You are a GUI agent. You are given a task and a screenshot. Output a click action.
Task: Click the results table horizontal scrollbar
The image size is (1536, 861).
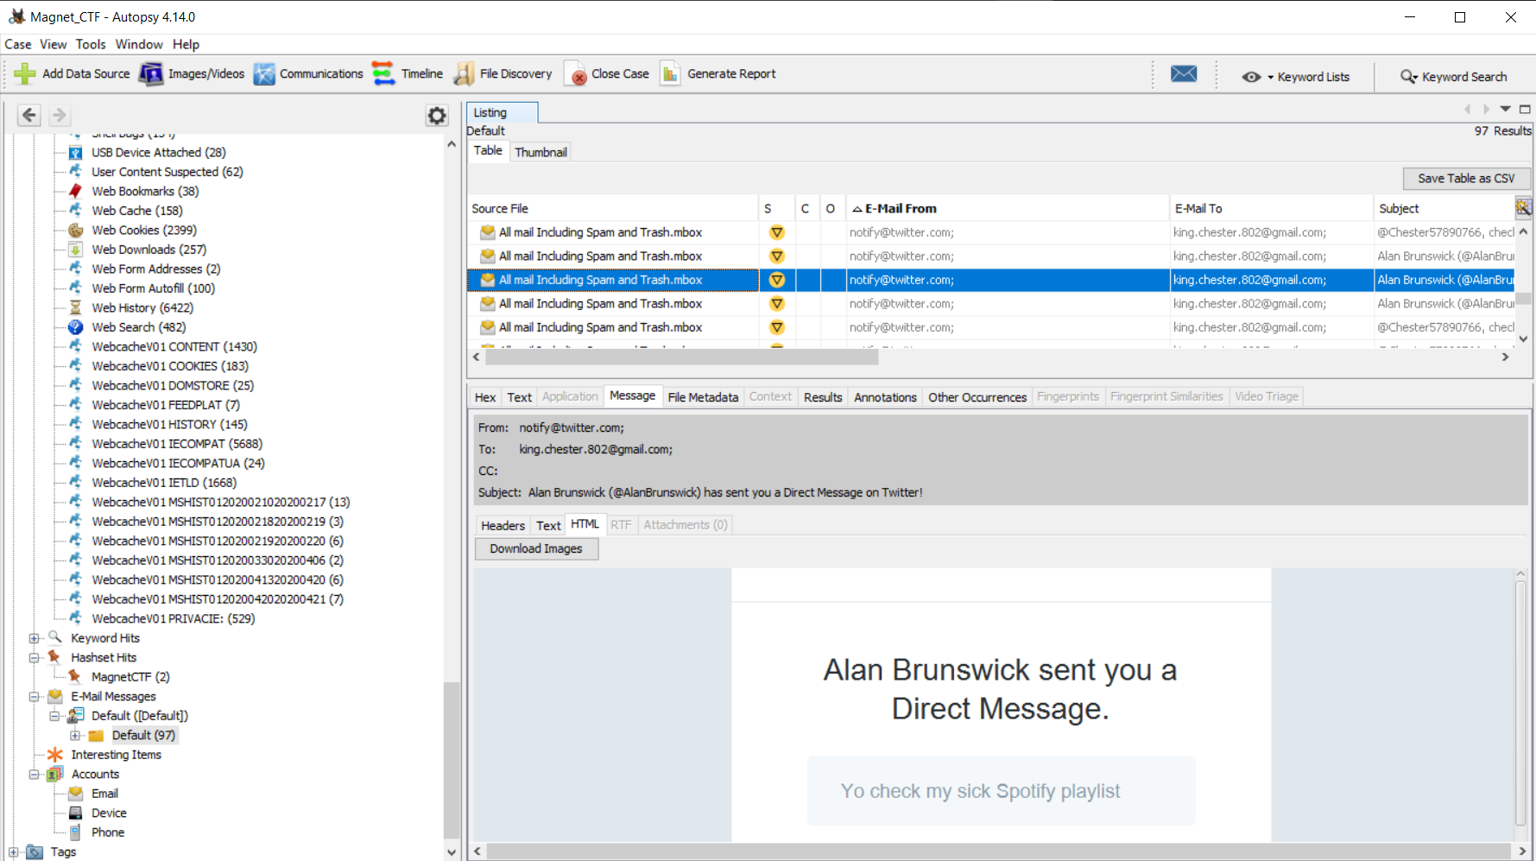[x=680, y=357]
